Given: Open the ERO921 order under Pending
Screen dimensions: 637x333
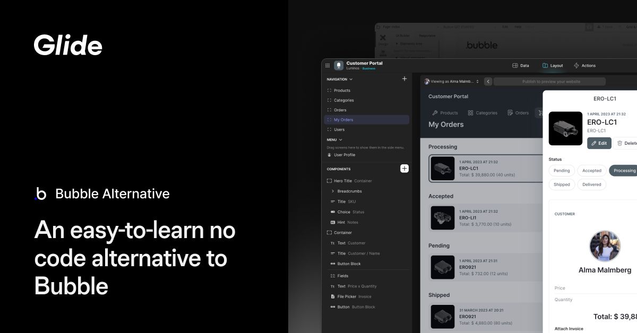Looking at the screenshot, I should 485,267.
